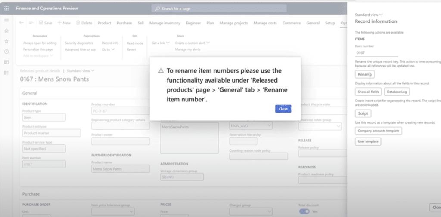Open the Manage costs tab
Image resolution: width=441 pixels, height=217 pixels.
pyautogui.click(x=265, y=23)
